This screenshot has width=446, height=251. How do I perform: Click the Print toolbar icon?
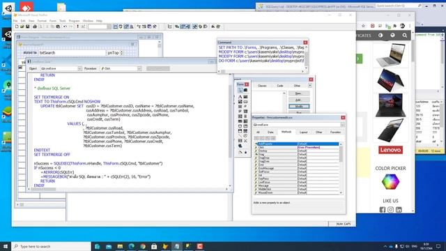[x=35, y=26]
